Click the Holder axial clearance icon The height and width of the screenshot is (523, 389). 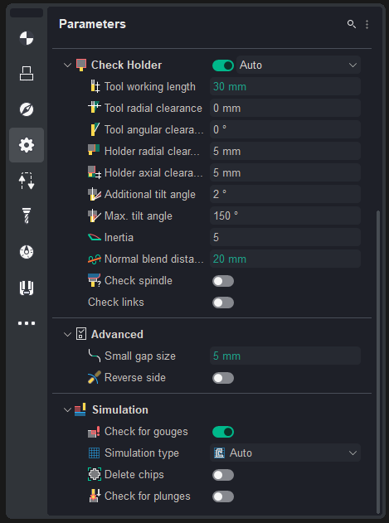pyautogui.click(x=95, y=172)
